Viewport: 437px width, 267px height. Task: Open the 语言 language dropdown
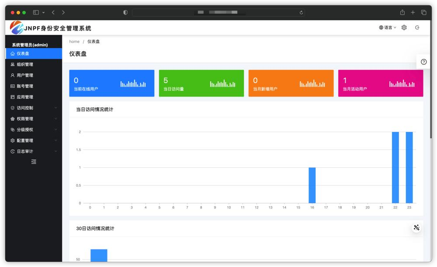(x=388, y=28)
